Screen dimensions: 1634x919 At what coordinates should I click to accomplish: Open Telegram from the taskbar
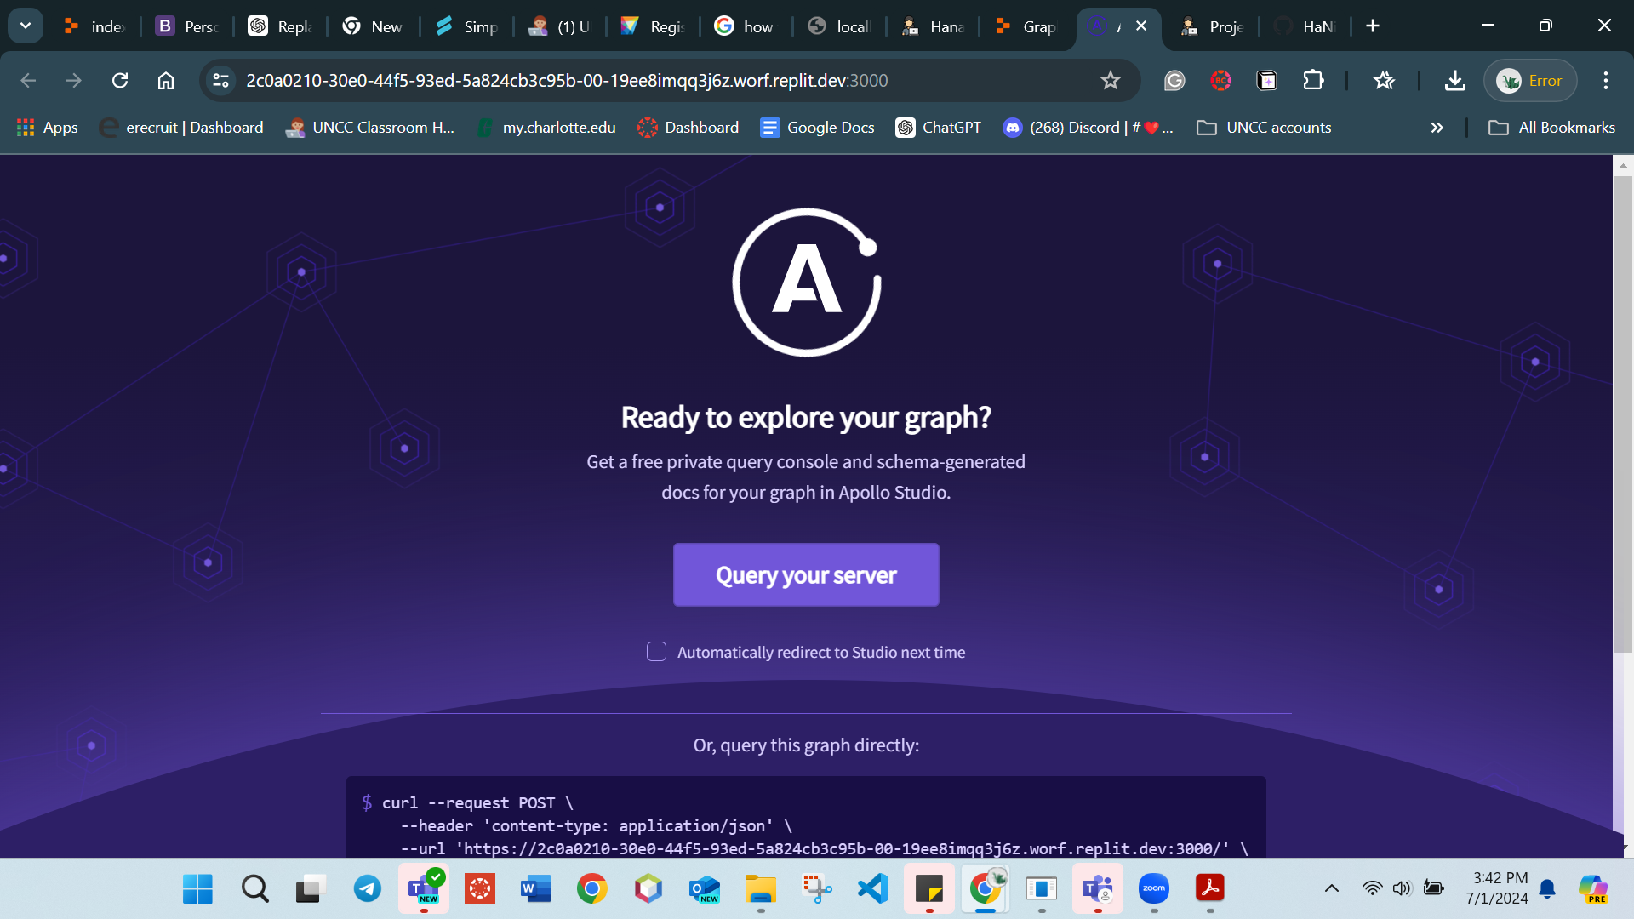point(368,888)
